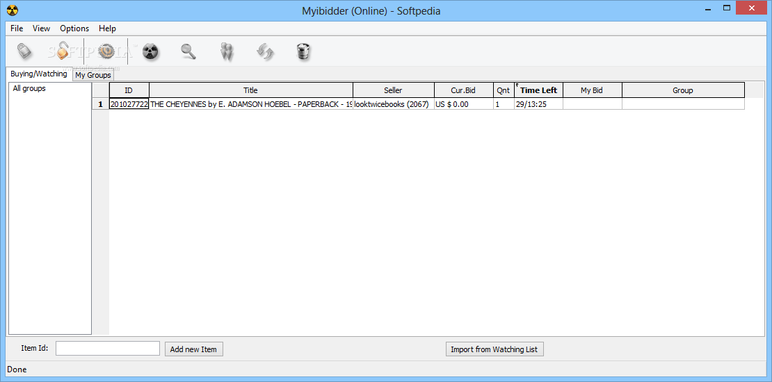The image size is (772, 382).
Task: Open the View menu
Action: 41,28
